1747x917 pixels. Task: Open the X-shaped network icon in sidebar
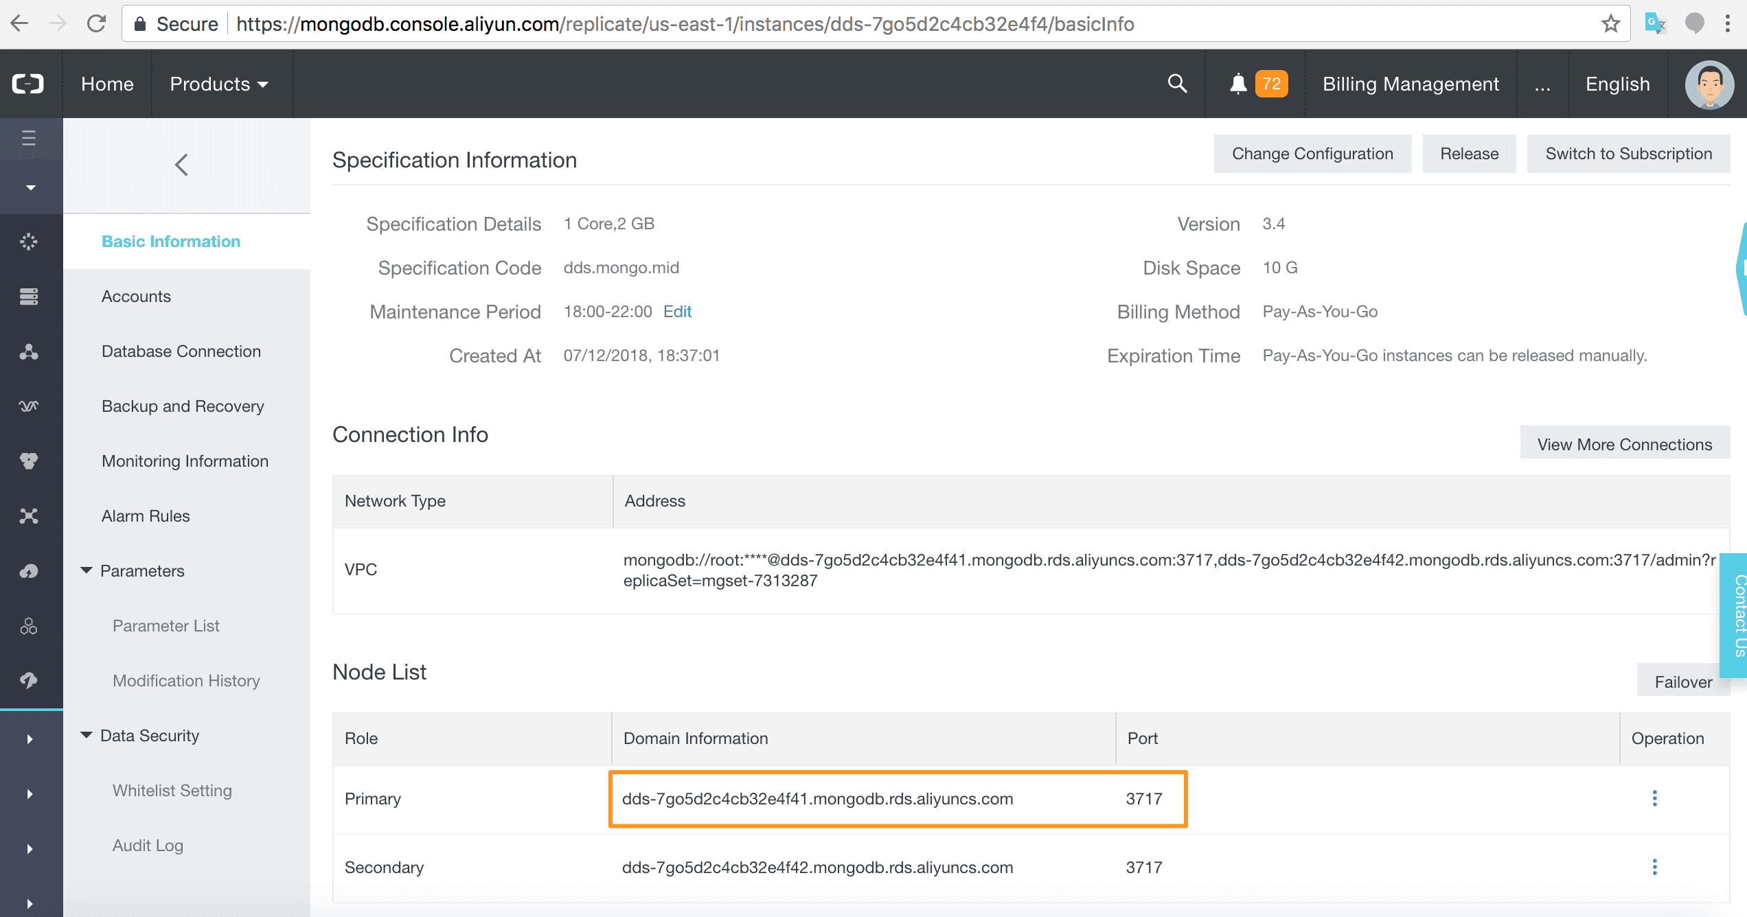29,516
